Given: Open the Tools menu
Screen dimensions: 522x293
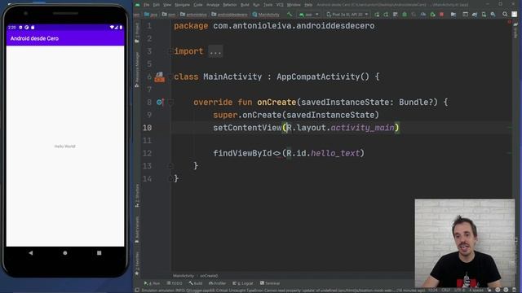Looking at the screenshot, I should (x=268, y=5).
